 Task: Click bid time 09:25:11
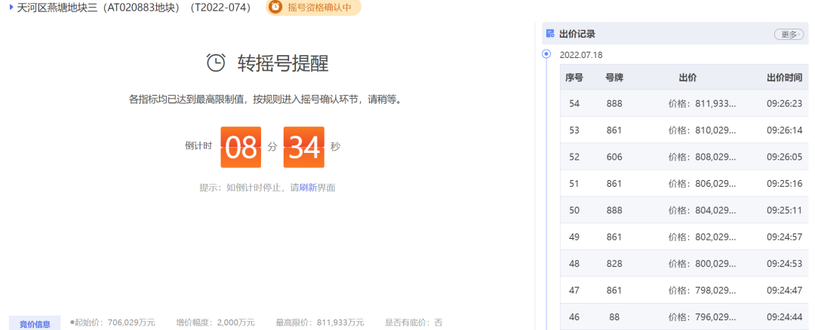784,210
